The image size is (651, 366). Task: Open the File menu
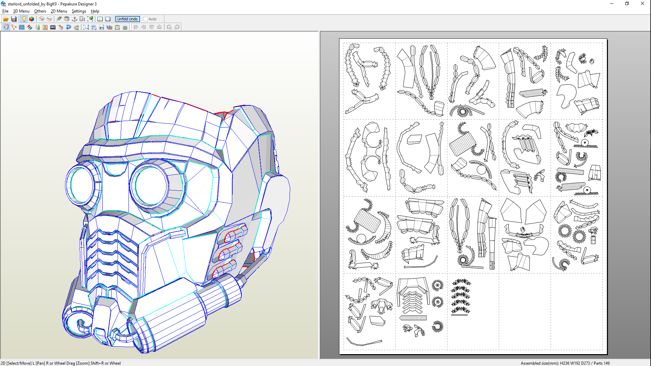(5, 11)
